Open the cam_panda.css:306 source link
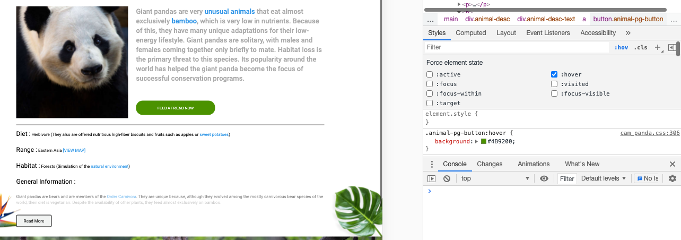The width and height of the screenshot is (681, 240). tap(650, 133)
